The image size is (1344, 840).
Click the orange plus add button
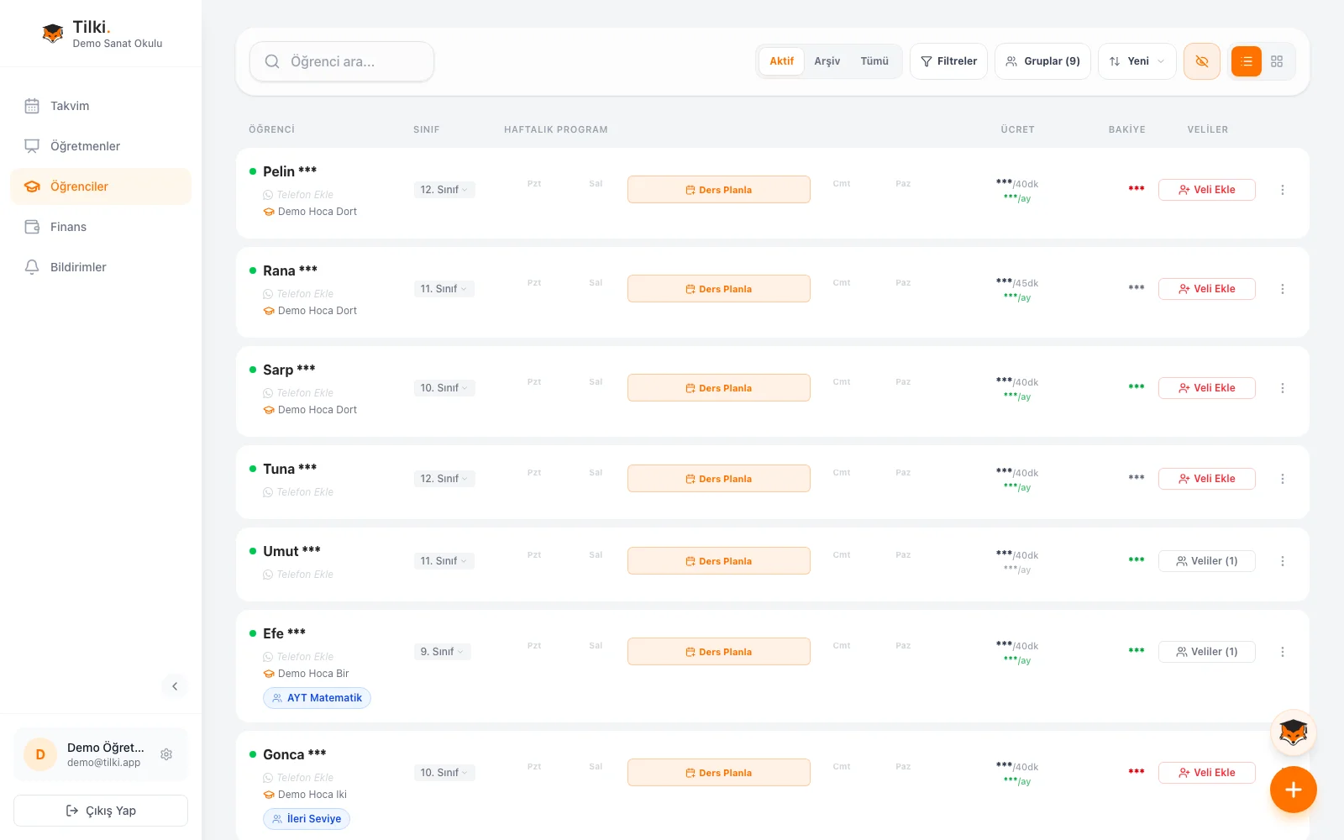point(1293,790)
